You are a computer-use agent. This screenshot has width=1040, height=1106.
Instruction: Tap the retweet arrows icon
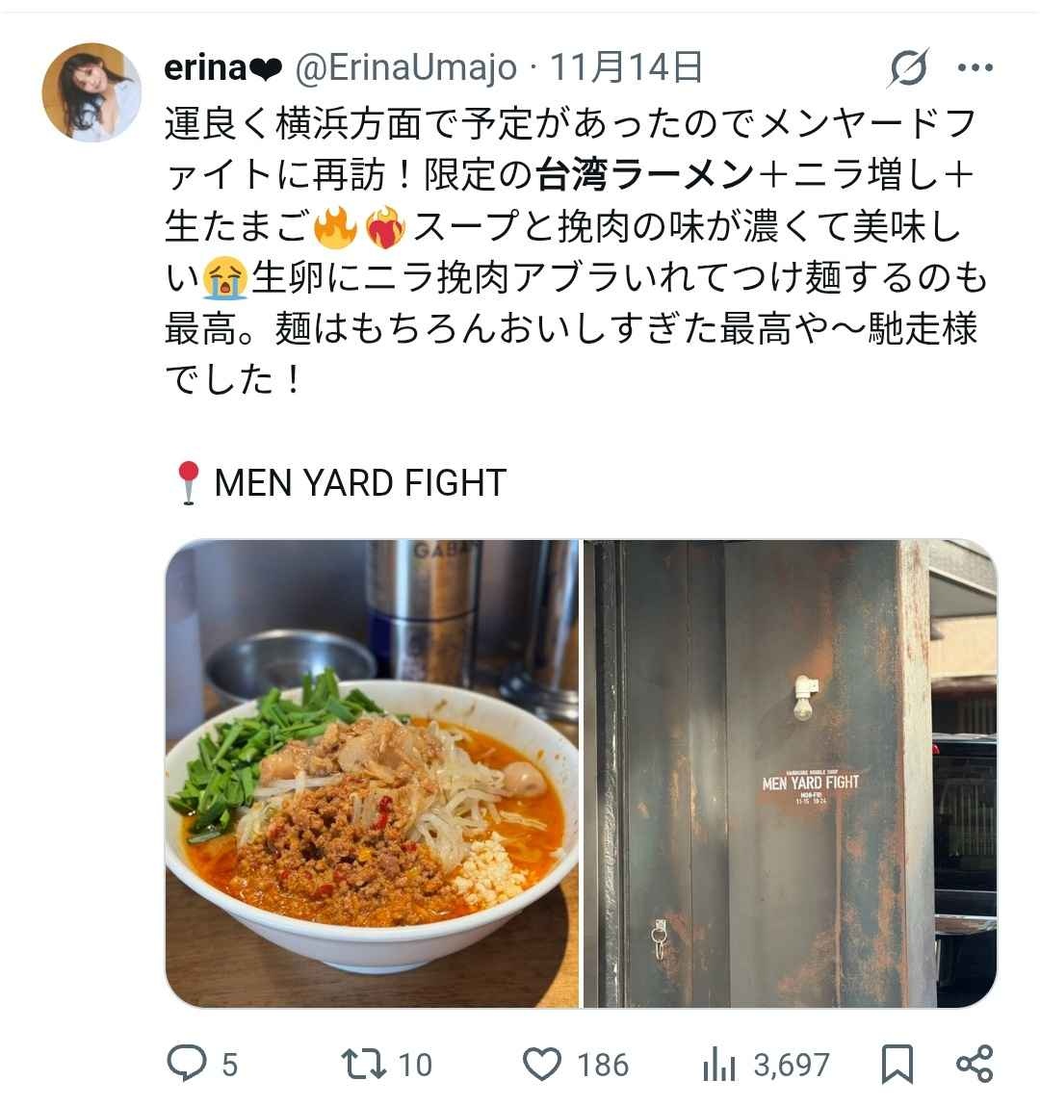pos(363,1064)
